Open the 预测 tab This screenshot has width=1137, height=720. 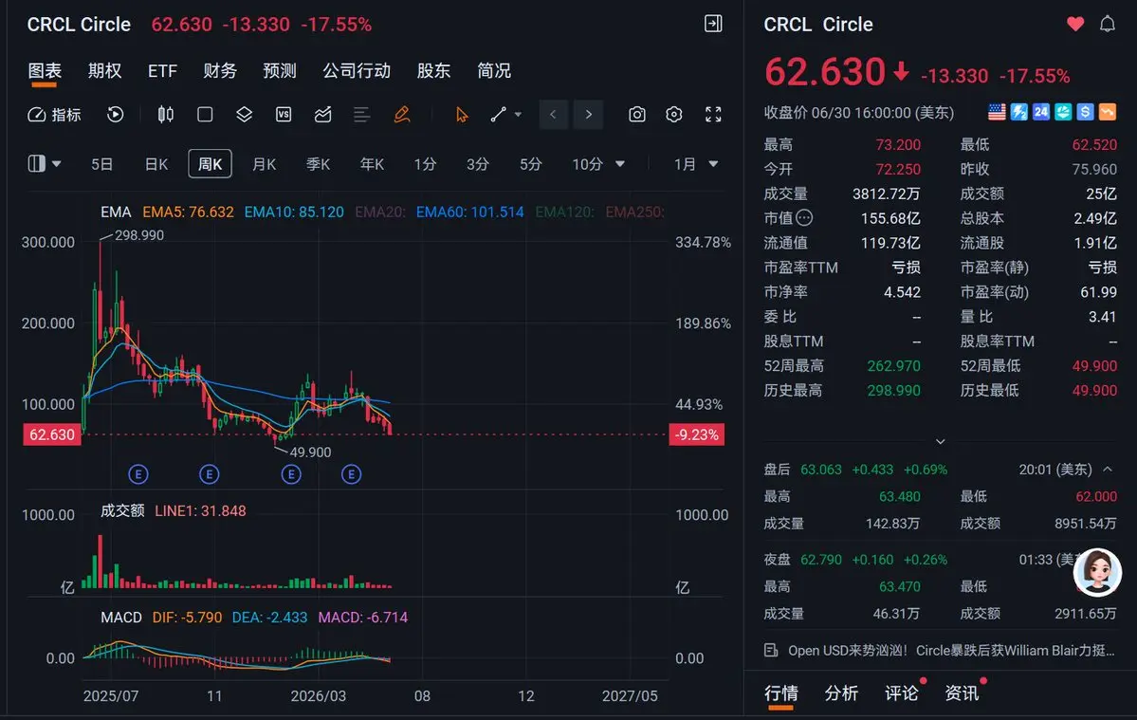[x=279, y=70]
